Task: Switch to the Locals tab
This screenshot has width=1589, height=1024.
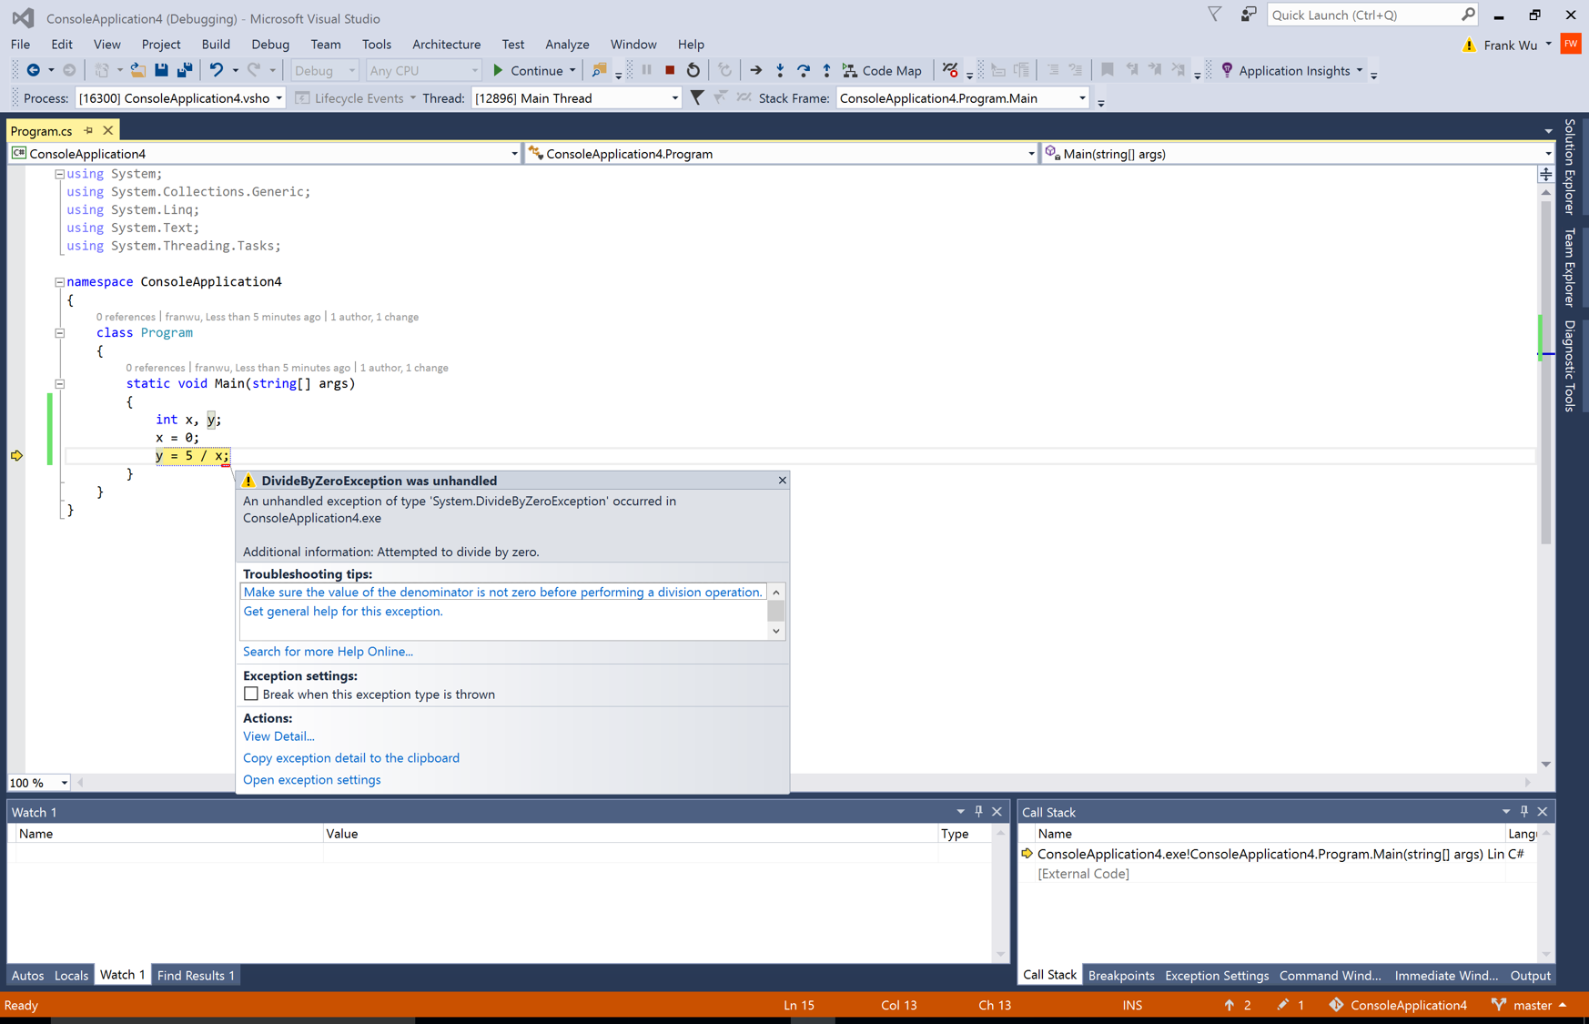Action: click(71, 975)
